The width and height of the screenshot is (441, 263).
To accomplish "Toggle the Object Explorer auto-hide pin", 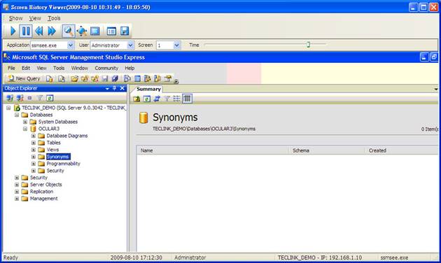I will click(x=115, y=88).
